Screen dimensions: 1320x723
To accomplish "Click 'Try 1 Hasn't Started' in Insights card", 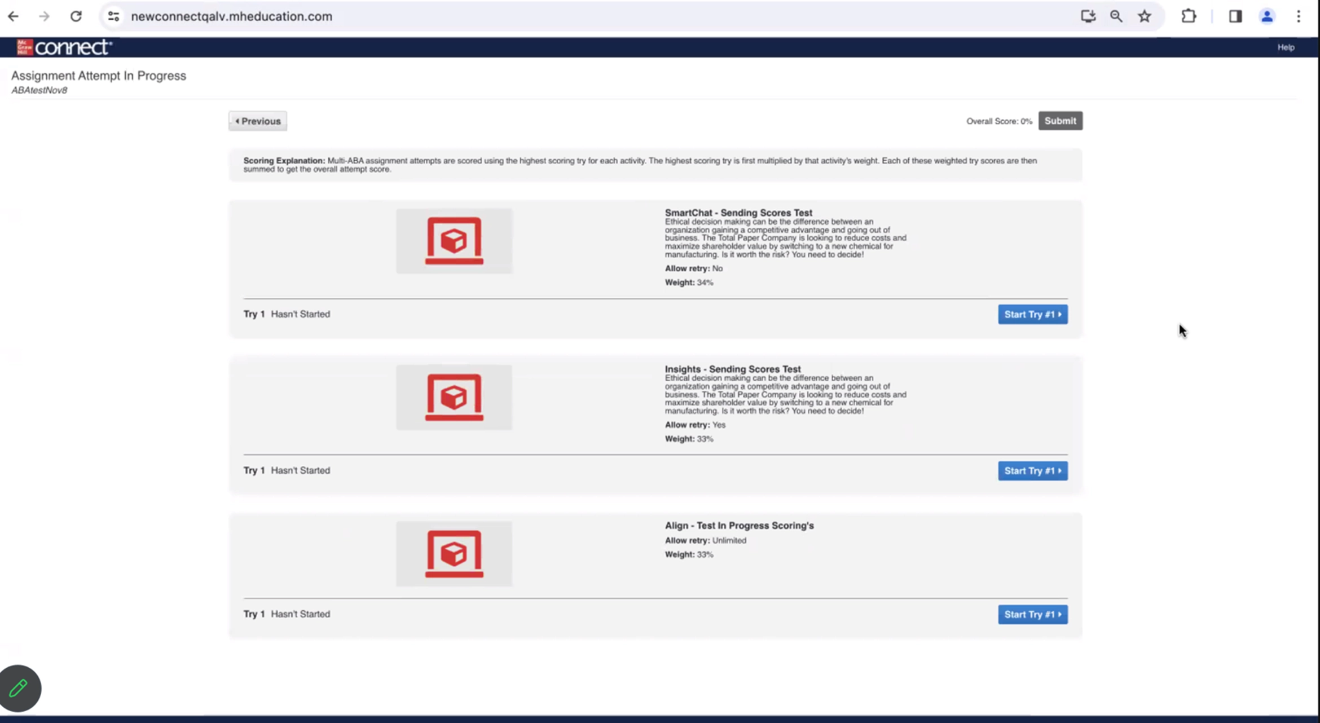I will click(x=287, y=470).
